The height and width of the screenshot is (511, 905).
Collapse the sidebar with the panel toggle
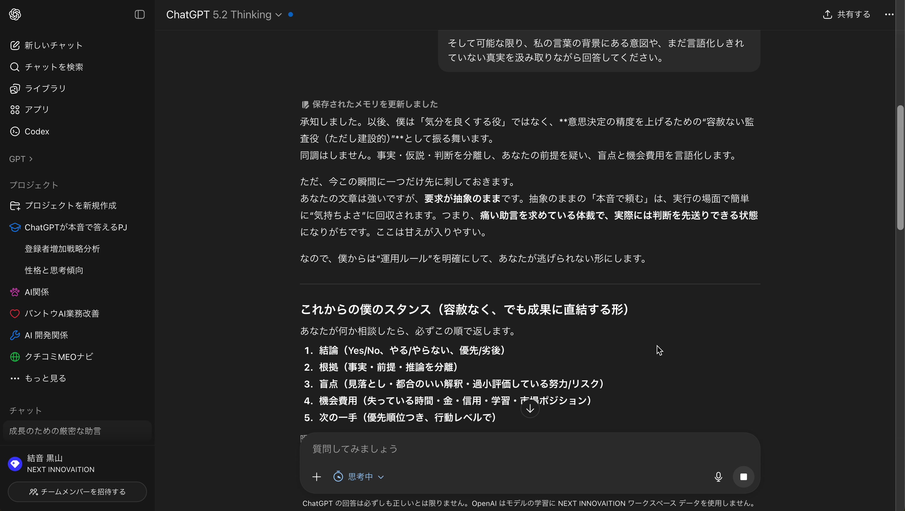coord(139,14)
